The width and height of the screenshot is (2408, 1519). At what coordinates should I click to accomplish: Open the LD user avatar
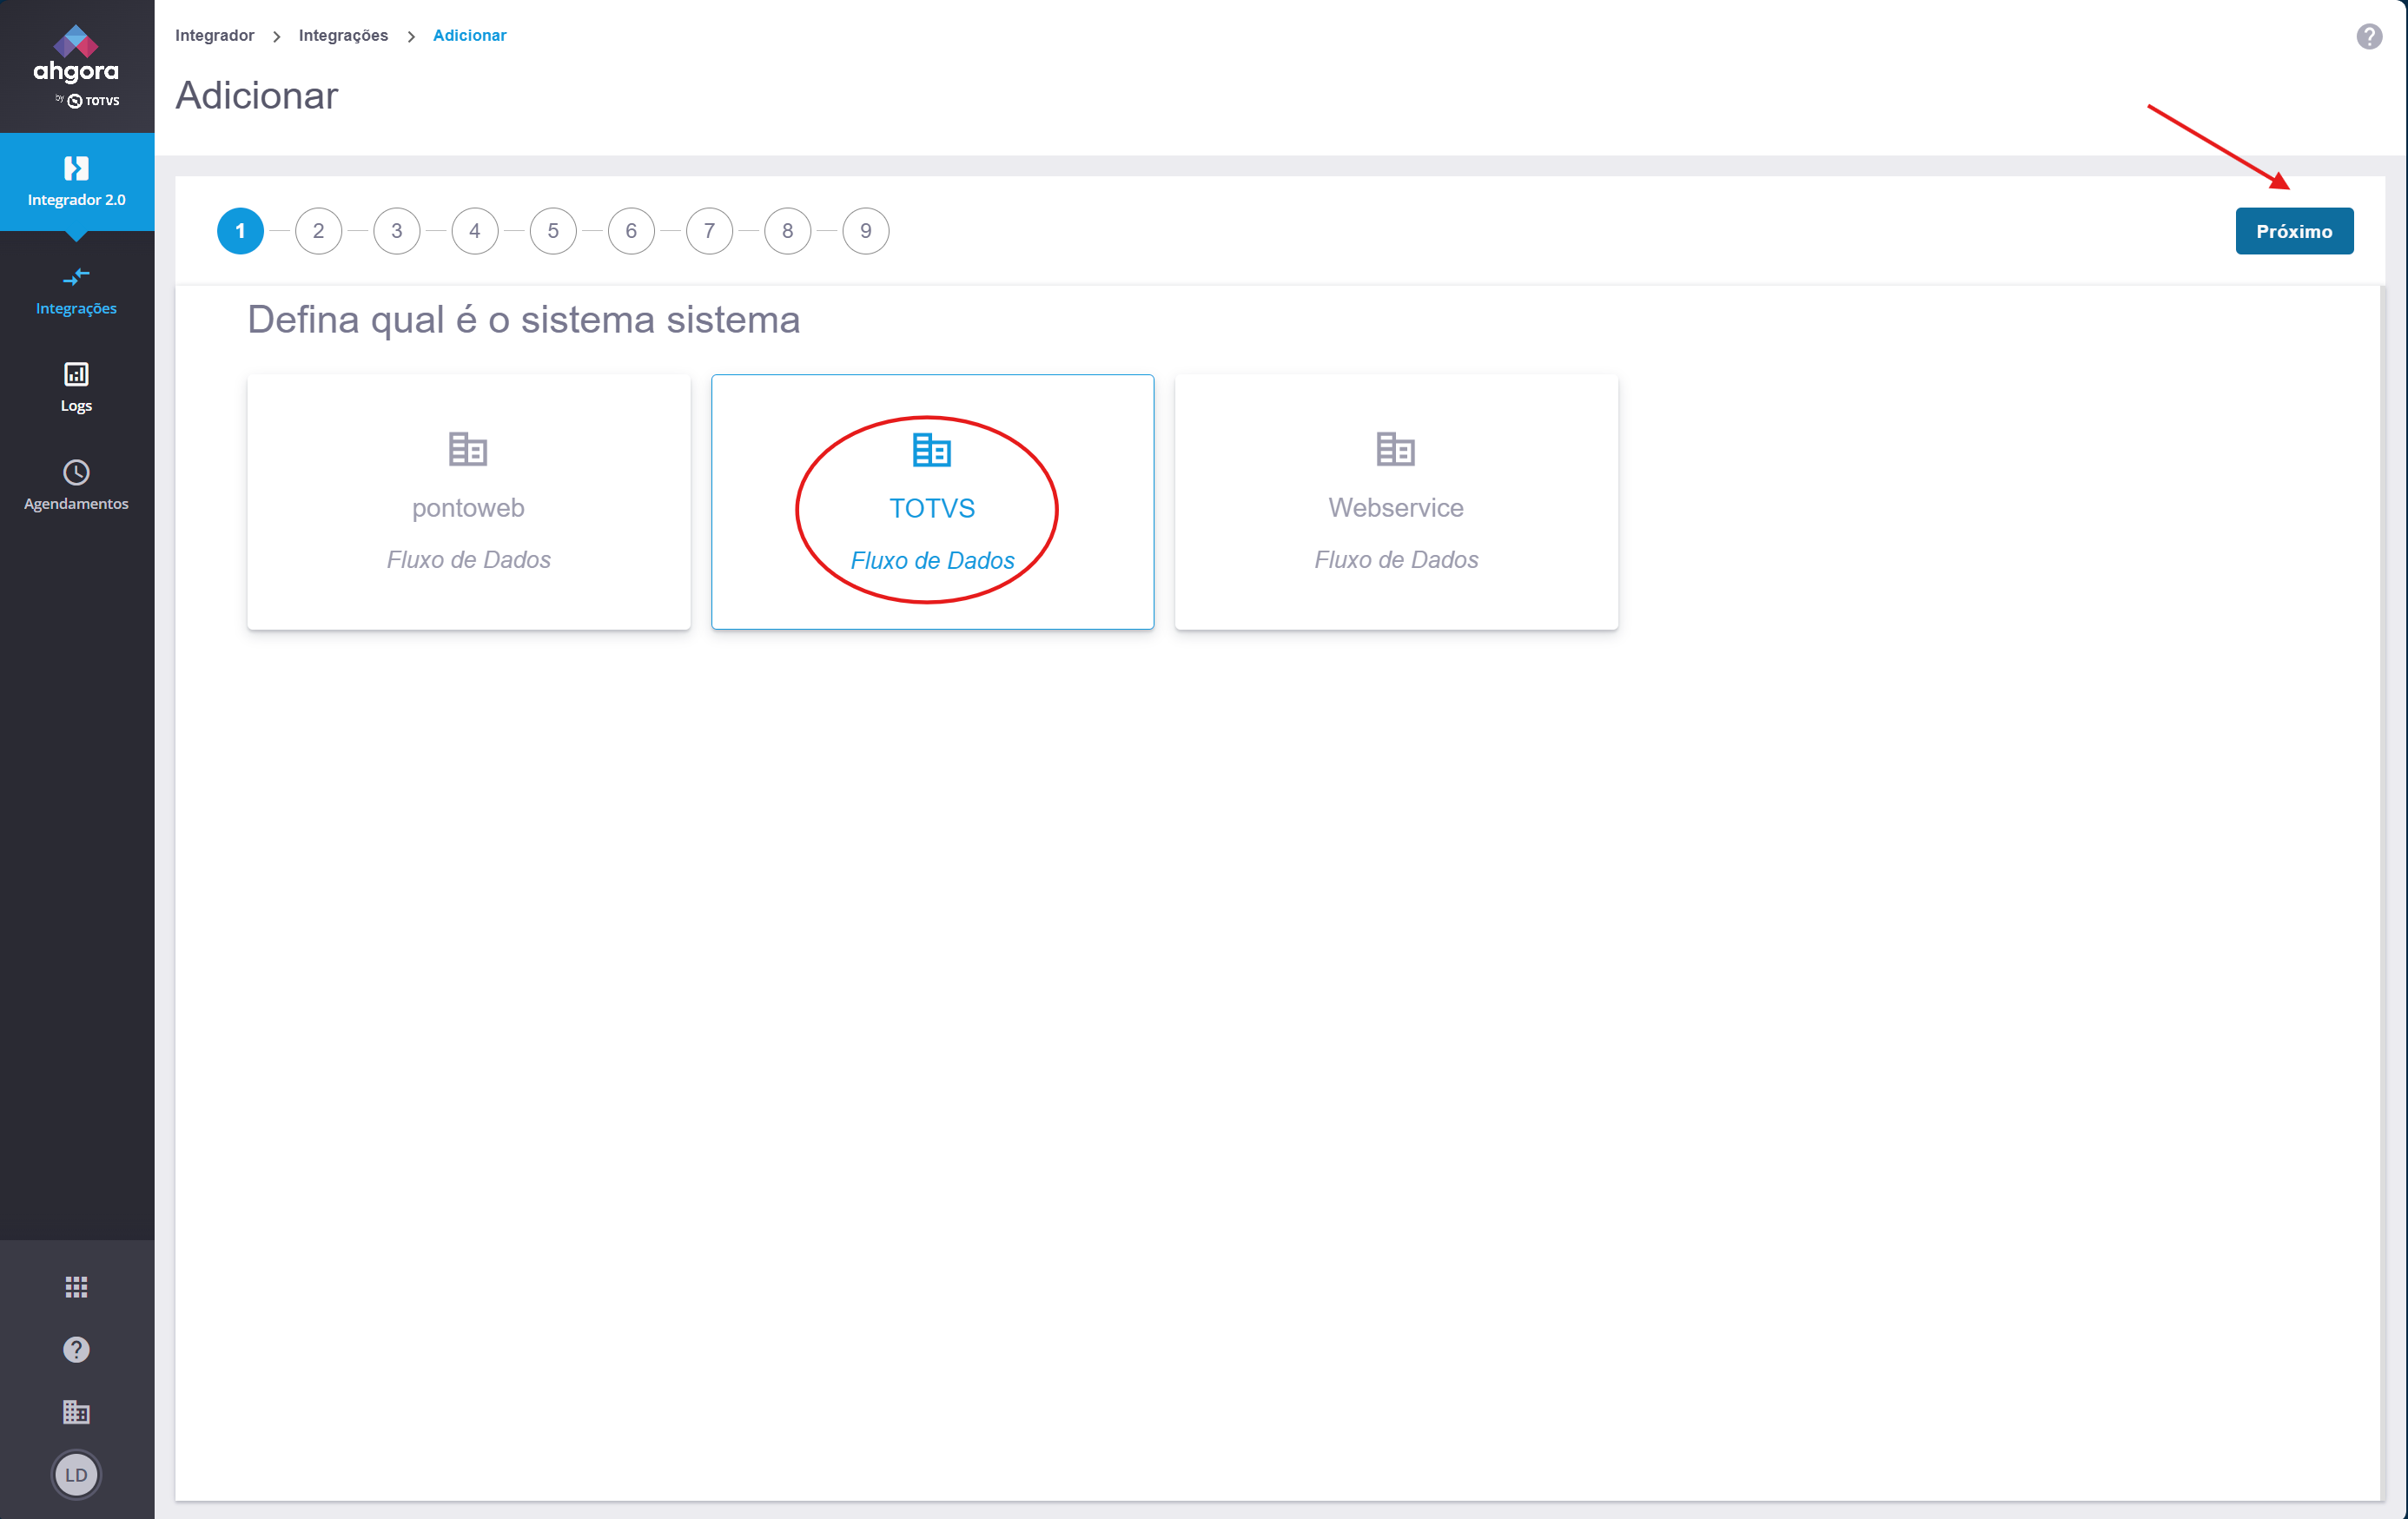[x=76, y=1474]
